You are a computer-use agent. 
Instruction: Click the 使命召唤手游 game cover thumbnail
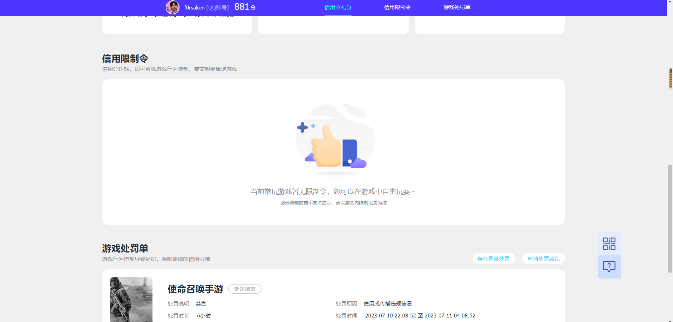(x=131, y=300)
